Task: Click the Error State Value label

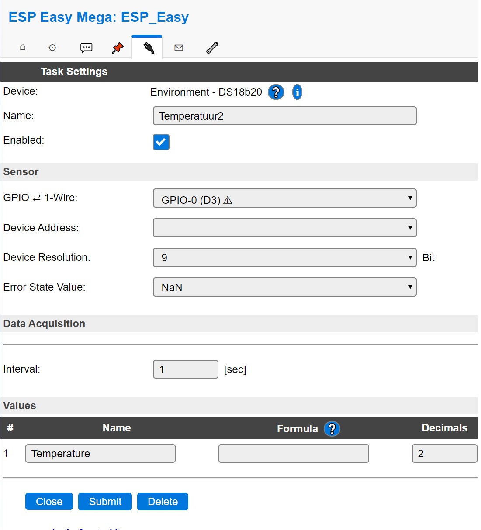Action: pyautogui.click(x=44, y=287)
